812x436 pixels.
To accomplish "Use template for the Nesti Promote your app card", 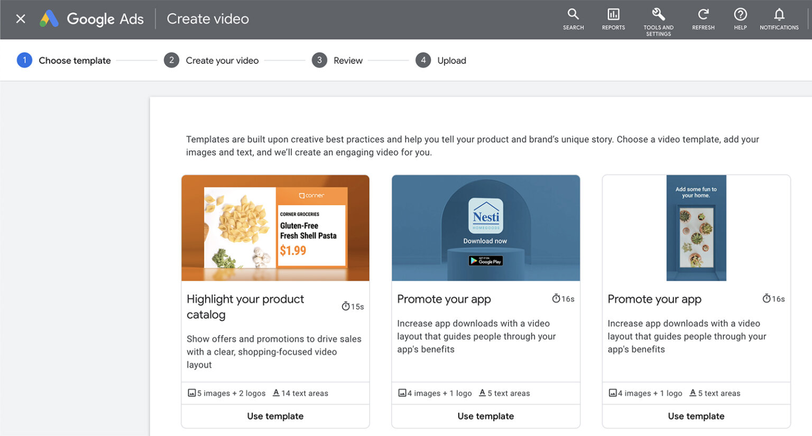I will (x=485, y=416).
